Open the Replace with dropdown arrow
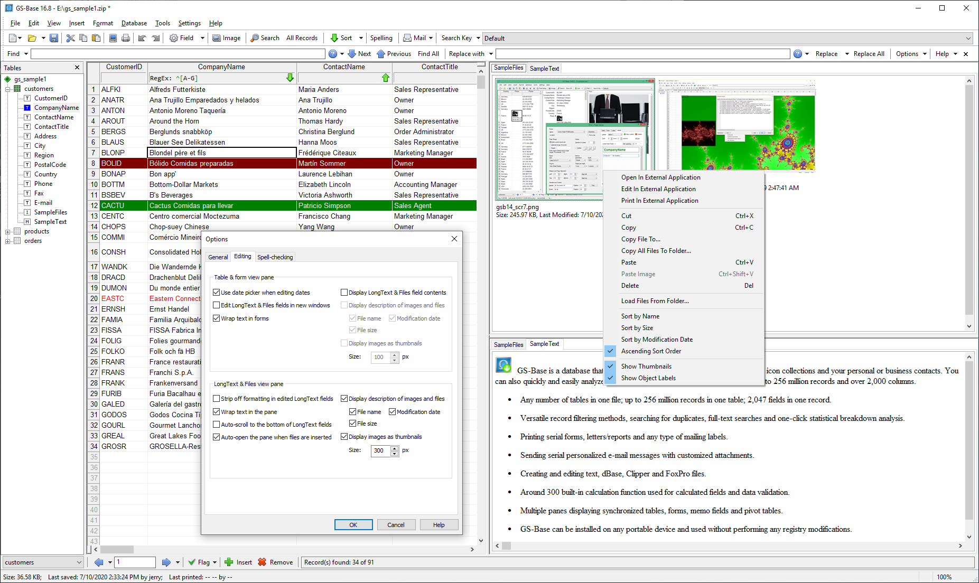This screenshot has height=583, width=979. point(491,54)
